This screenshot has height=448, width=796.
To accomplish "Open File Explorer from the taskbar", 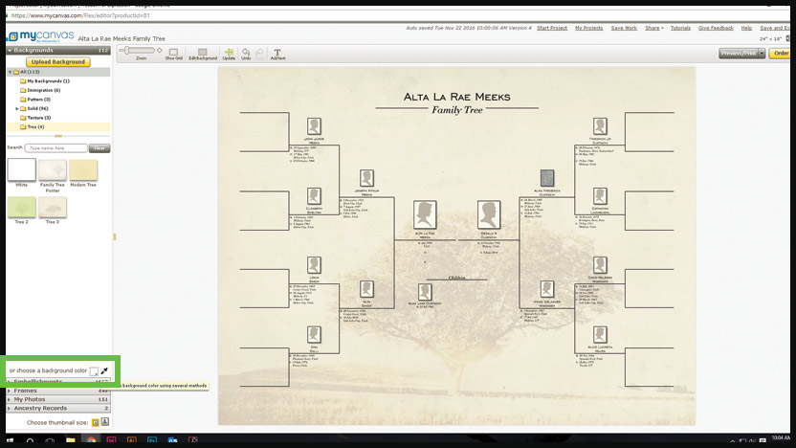I will (70, 440).
